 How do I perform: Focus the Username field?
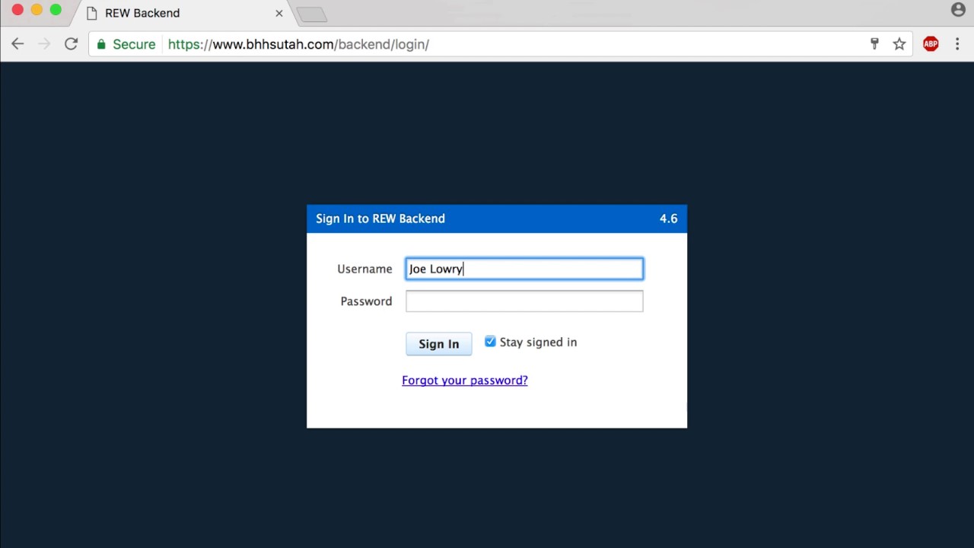(x=524, y=269)
